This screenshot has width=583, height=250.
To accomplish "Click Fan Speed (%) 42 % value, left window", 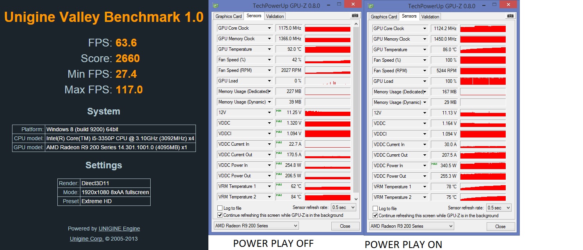I will (289, 60).
